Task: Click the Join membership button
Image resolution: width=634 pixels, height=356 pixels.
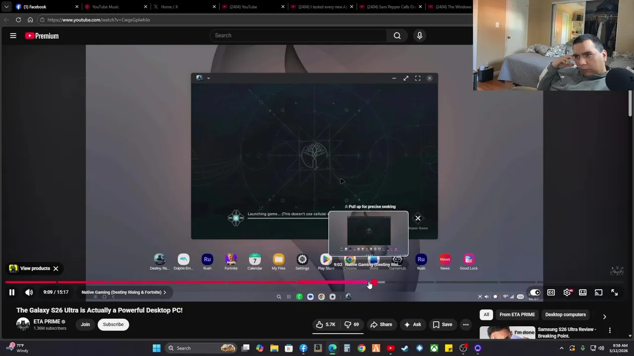Action: (x=85, y=324)
